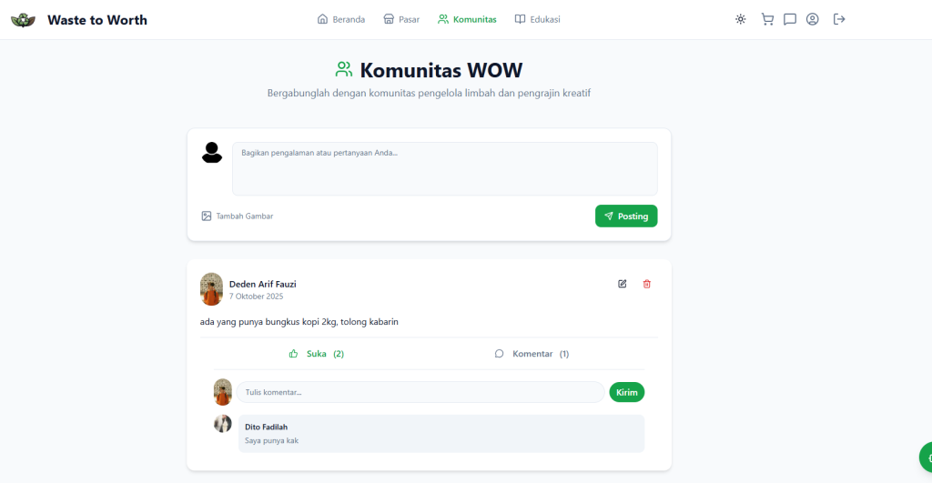Viewport: 932px width, 483px height.
Task: Open the chat messages icon
Action: (790, 19)
